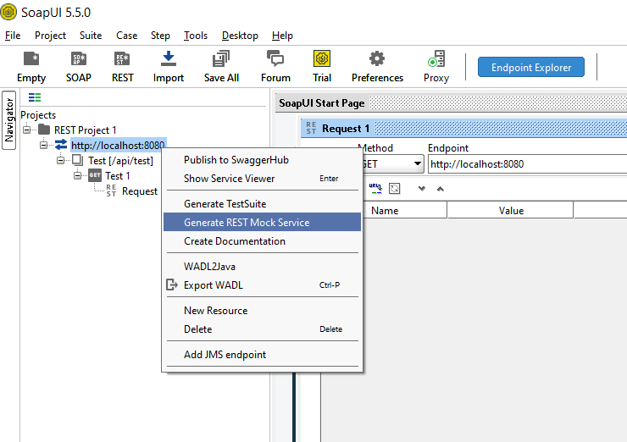Click the Trial toolbar icon

[322, 66]
